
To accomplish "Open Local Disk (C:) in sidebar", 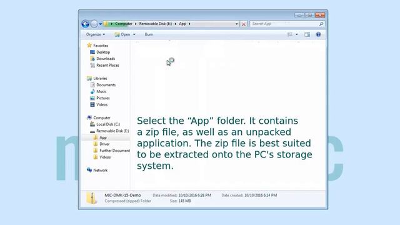I will (108, 124).
